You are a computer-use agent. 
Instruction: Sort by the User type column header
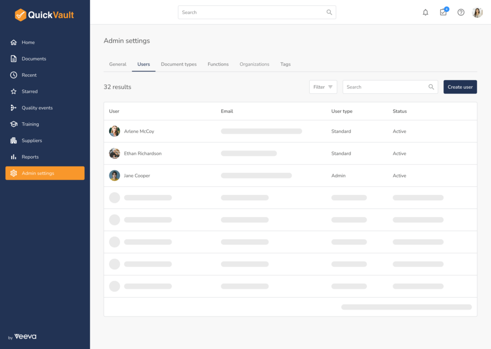(341, 111)
